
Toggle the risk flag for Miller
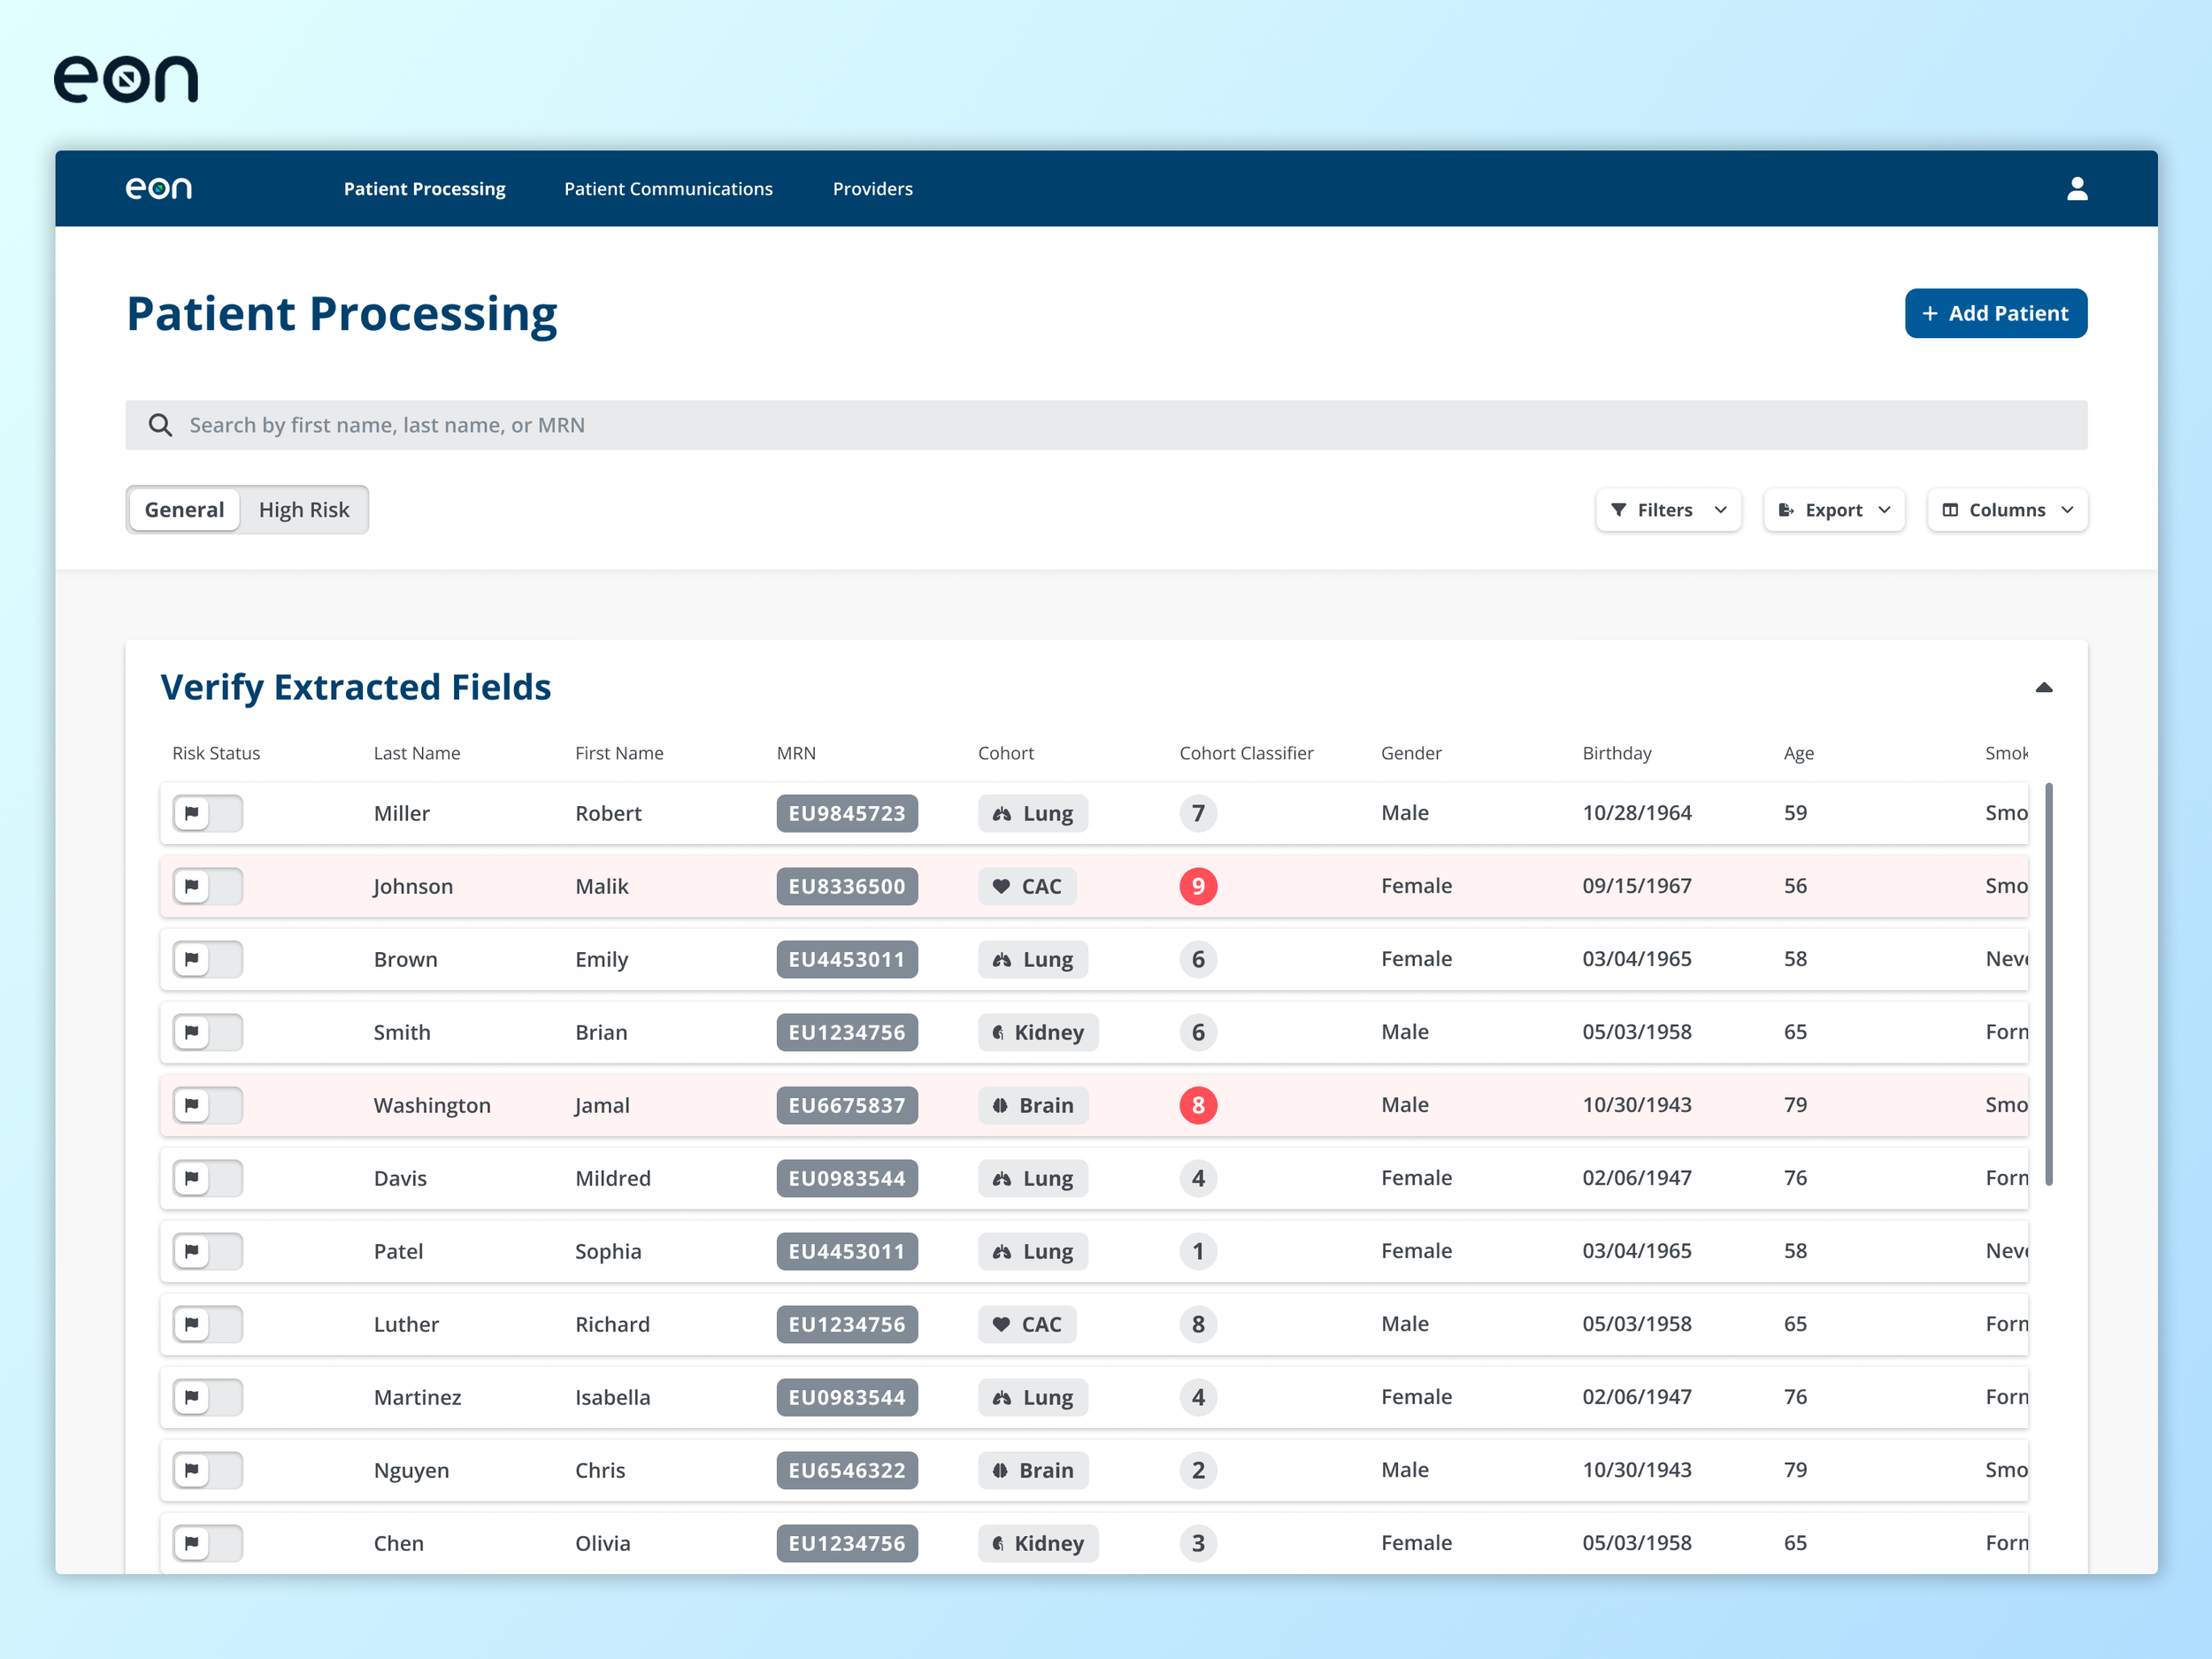207,813
